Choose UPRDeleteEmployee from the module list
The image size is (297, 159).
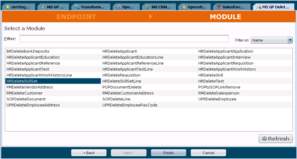pyautogui.click(x=217, y=99)
